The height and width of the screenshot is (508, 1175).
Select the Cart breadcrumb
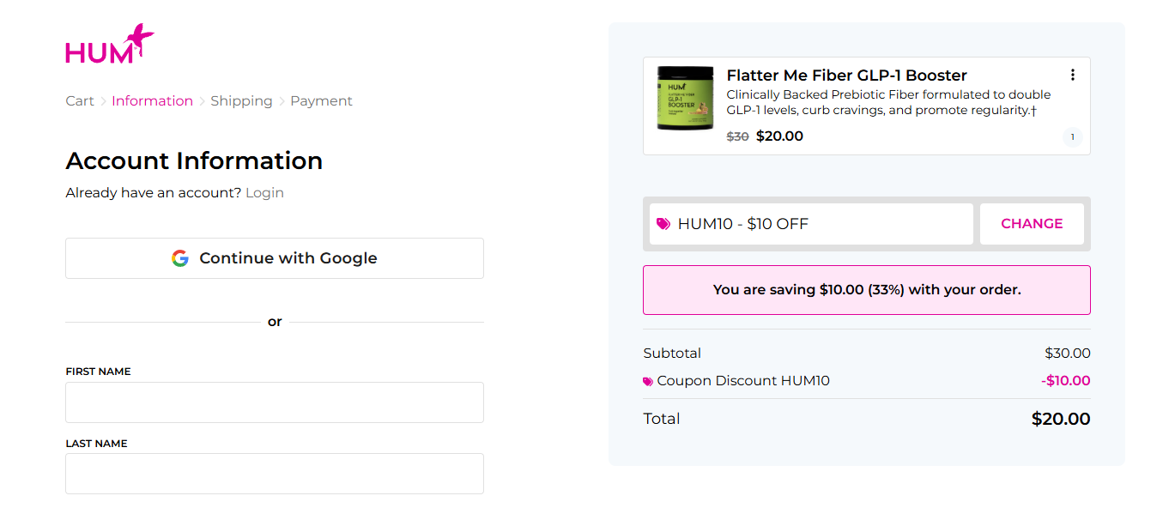click(x=79, y=100)
